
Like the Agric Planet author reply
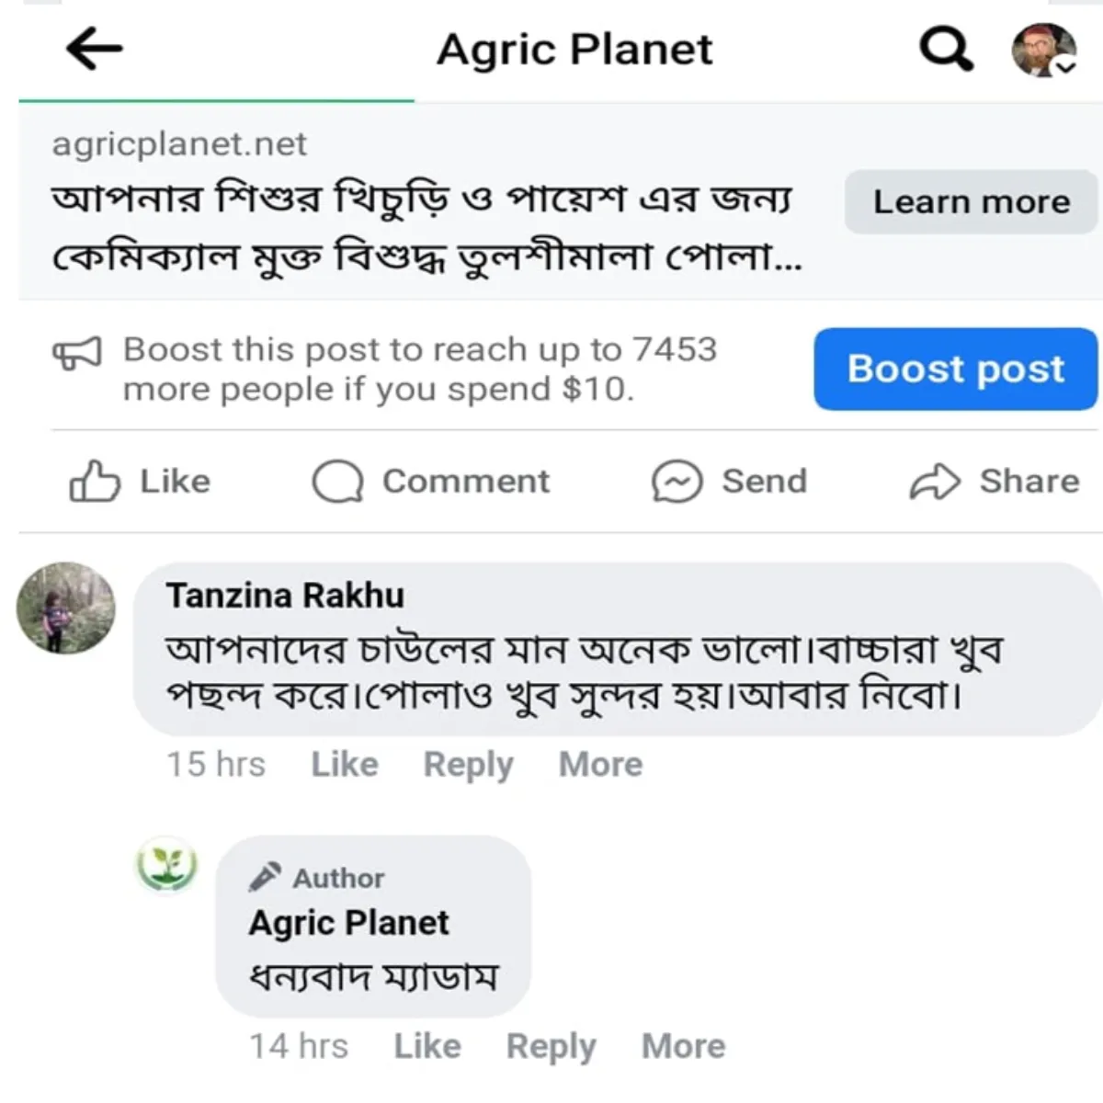(x=427, y=1046)
